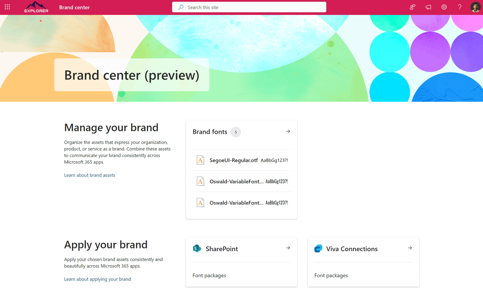
Task: Select the SegoeUI-Regular.otf file name
Action: click(234, 160)
